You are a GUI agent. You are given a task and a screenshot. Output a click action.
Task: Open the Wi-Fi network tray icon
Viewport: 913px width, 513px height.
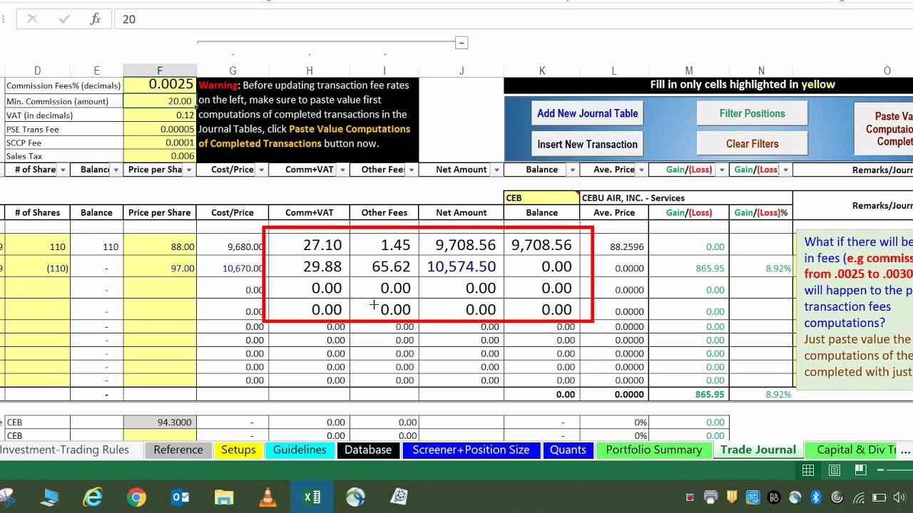tap(859, 497)
